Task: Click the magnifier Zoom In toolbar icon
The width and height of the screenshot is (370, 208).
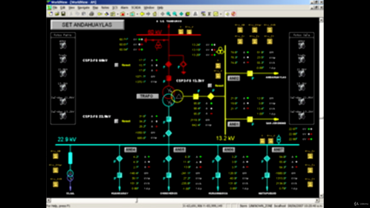Action: 168,14
